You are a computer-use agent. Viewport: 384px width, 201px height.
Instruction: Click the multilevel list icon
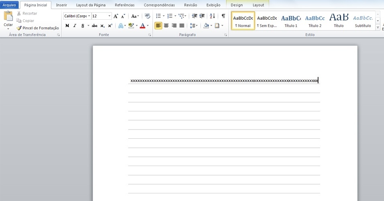pyautogui.click(x=181, y=16)
